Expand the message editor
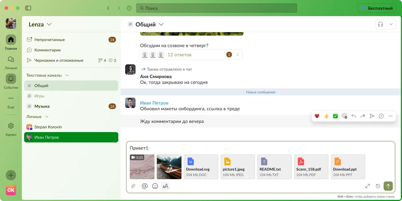This screenshot has height=201, width=402. coord(368,186)
